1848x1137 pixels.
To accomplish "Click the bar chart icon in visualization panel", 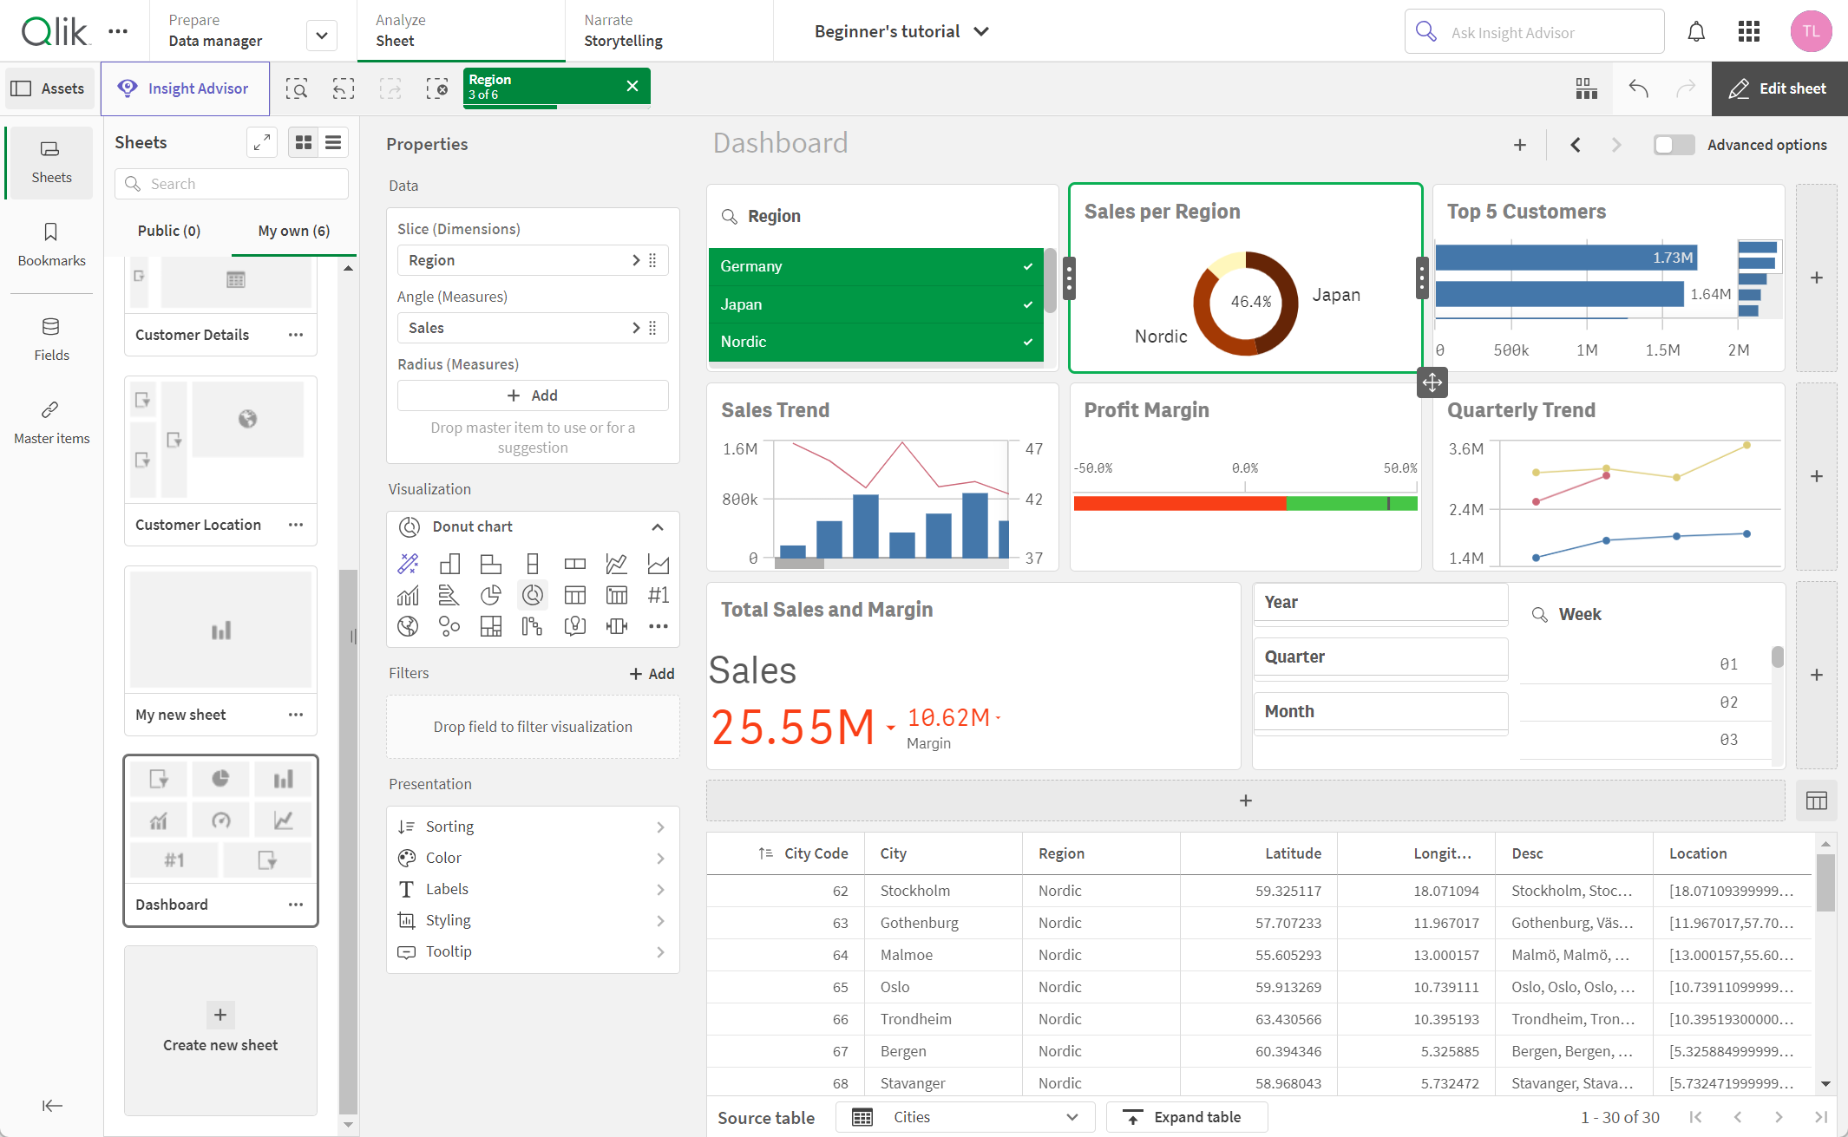I will 450,563.
